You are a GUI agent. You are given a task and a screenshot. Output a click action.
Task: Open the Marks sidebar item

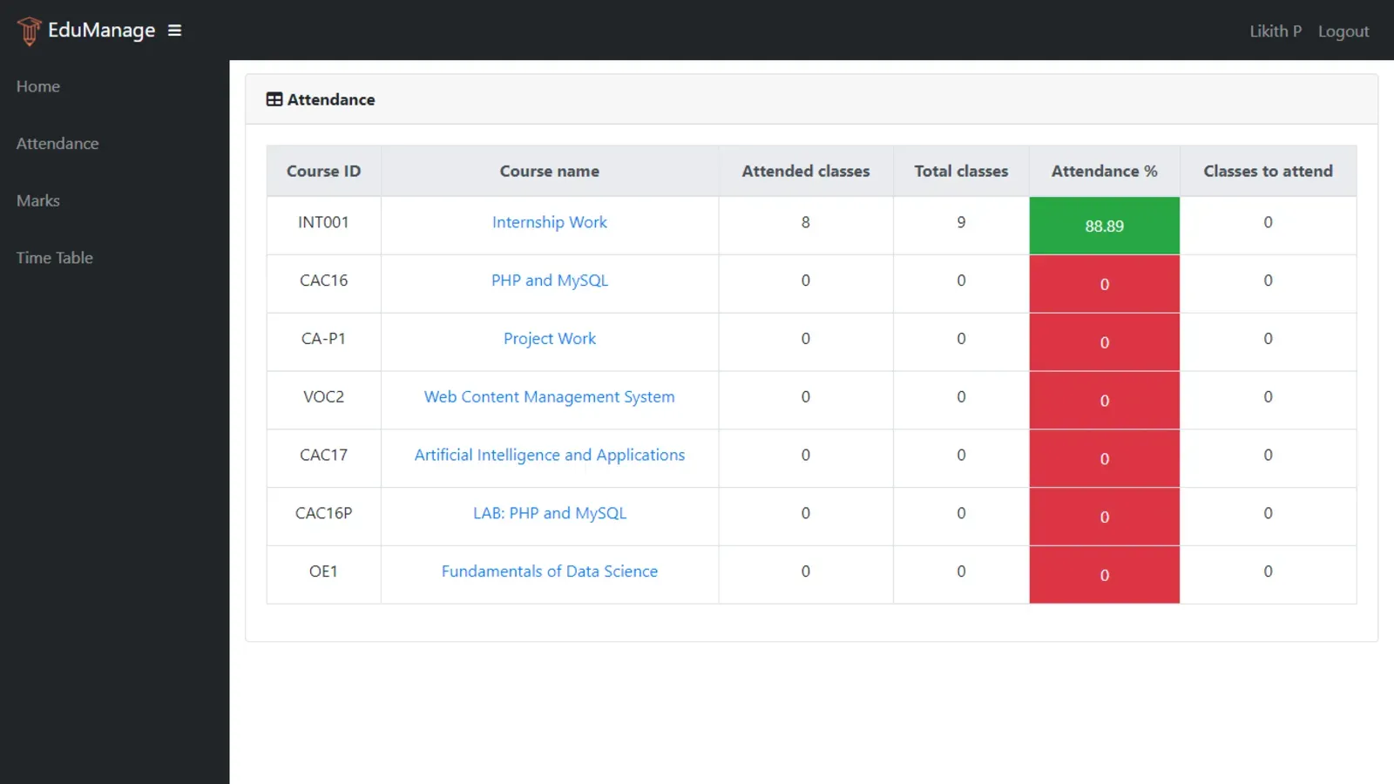tap(38, 200)
